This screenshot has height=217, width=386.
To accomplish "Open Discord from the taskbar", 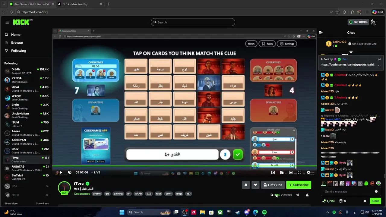I will coord(247,212).
